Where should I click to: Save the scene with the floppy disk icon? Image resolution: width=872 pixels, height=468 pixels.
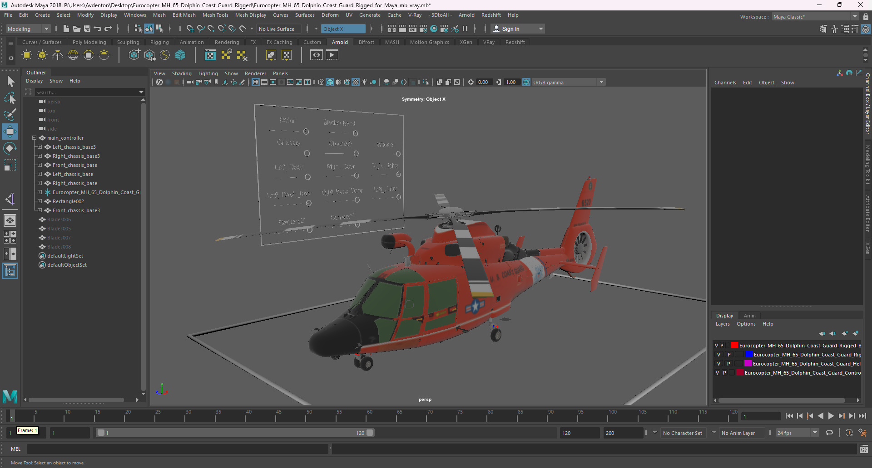(87, 29)
